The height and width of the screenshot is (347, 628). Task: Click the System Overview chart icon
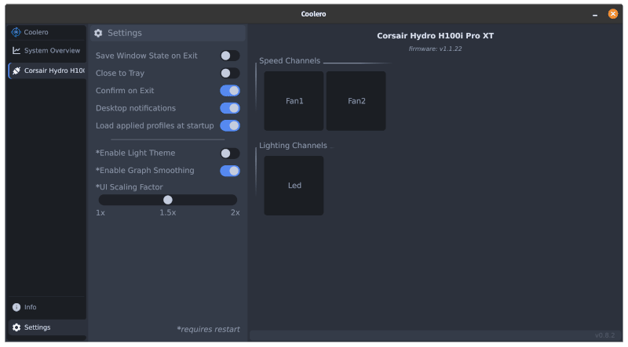(16, 50)
